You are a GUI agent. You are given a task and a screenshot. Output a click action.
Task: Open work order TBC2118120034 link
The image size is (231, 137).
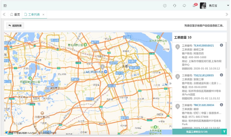pos(204,105)
